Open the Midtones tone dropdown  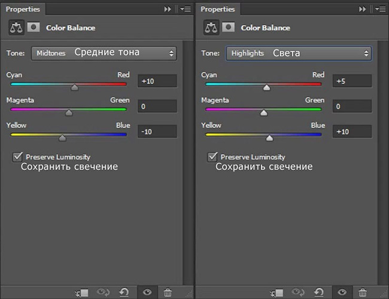point(104,53)
